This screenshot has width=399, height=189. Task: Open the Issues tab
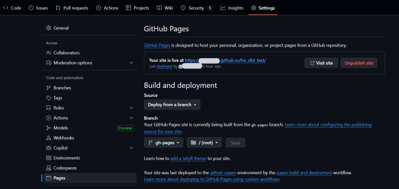tap(38, 8)
